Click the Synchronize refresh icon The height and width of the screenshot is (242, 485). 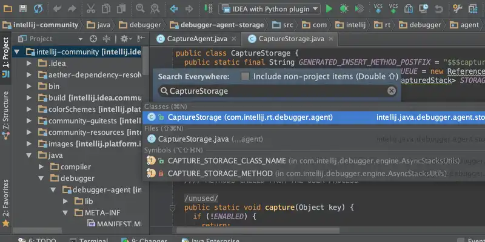(38, 8)
